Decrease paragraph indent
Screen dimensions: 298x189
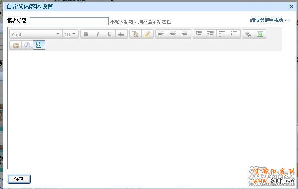(210, 34)
